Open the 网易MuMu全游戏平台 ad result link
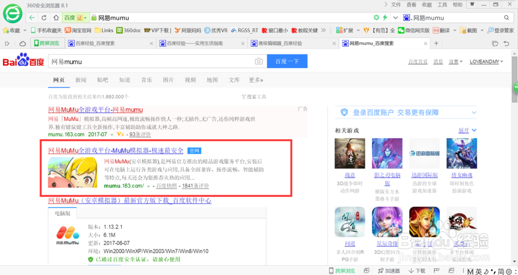This screenshot has width=518, height=275. 95,110
